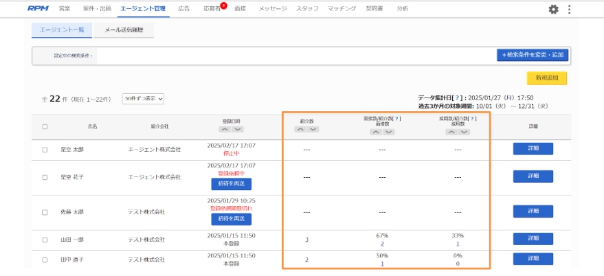The width and height of the screenshot is (604, 276).
Task: Check the row for 星空 太郎
Action: pos(45,150)
